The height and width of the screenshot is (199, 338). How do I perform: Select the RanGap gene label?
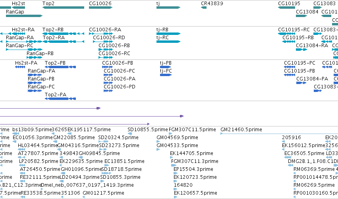pyautogui.click(x=15, y=11)
